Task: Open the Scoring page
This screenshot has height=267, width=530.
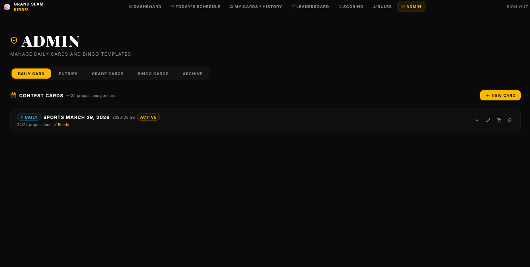Action: click(x=351, y=7)
